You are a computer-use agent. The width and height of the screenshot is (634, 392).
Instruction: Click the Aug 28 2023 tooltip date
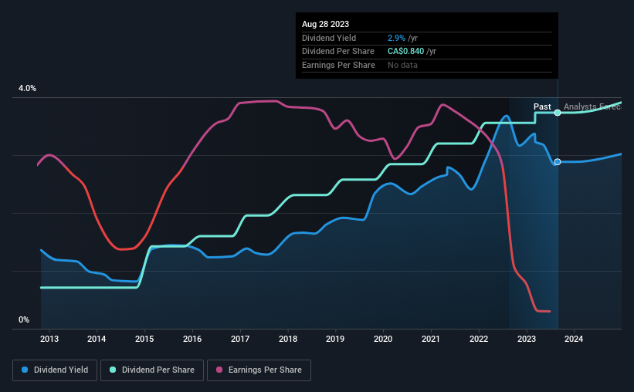point(325,24)
